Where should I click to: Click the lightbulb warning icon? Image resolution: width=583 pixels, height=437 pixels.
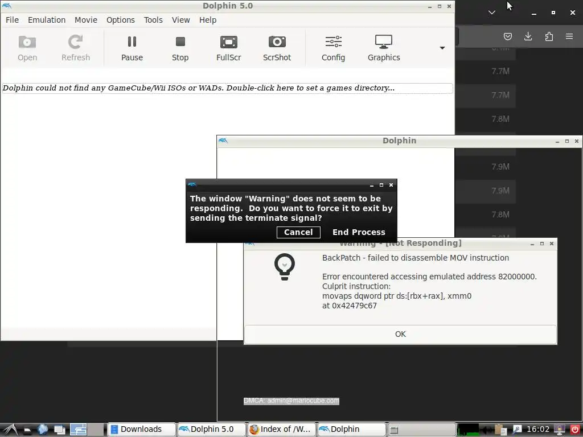click(x=285, y=266)
